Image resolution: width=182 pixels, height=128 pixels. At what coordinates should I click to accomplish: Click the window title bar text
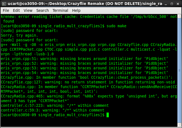tap(83, 3)
